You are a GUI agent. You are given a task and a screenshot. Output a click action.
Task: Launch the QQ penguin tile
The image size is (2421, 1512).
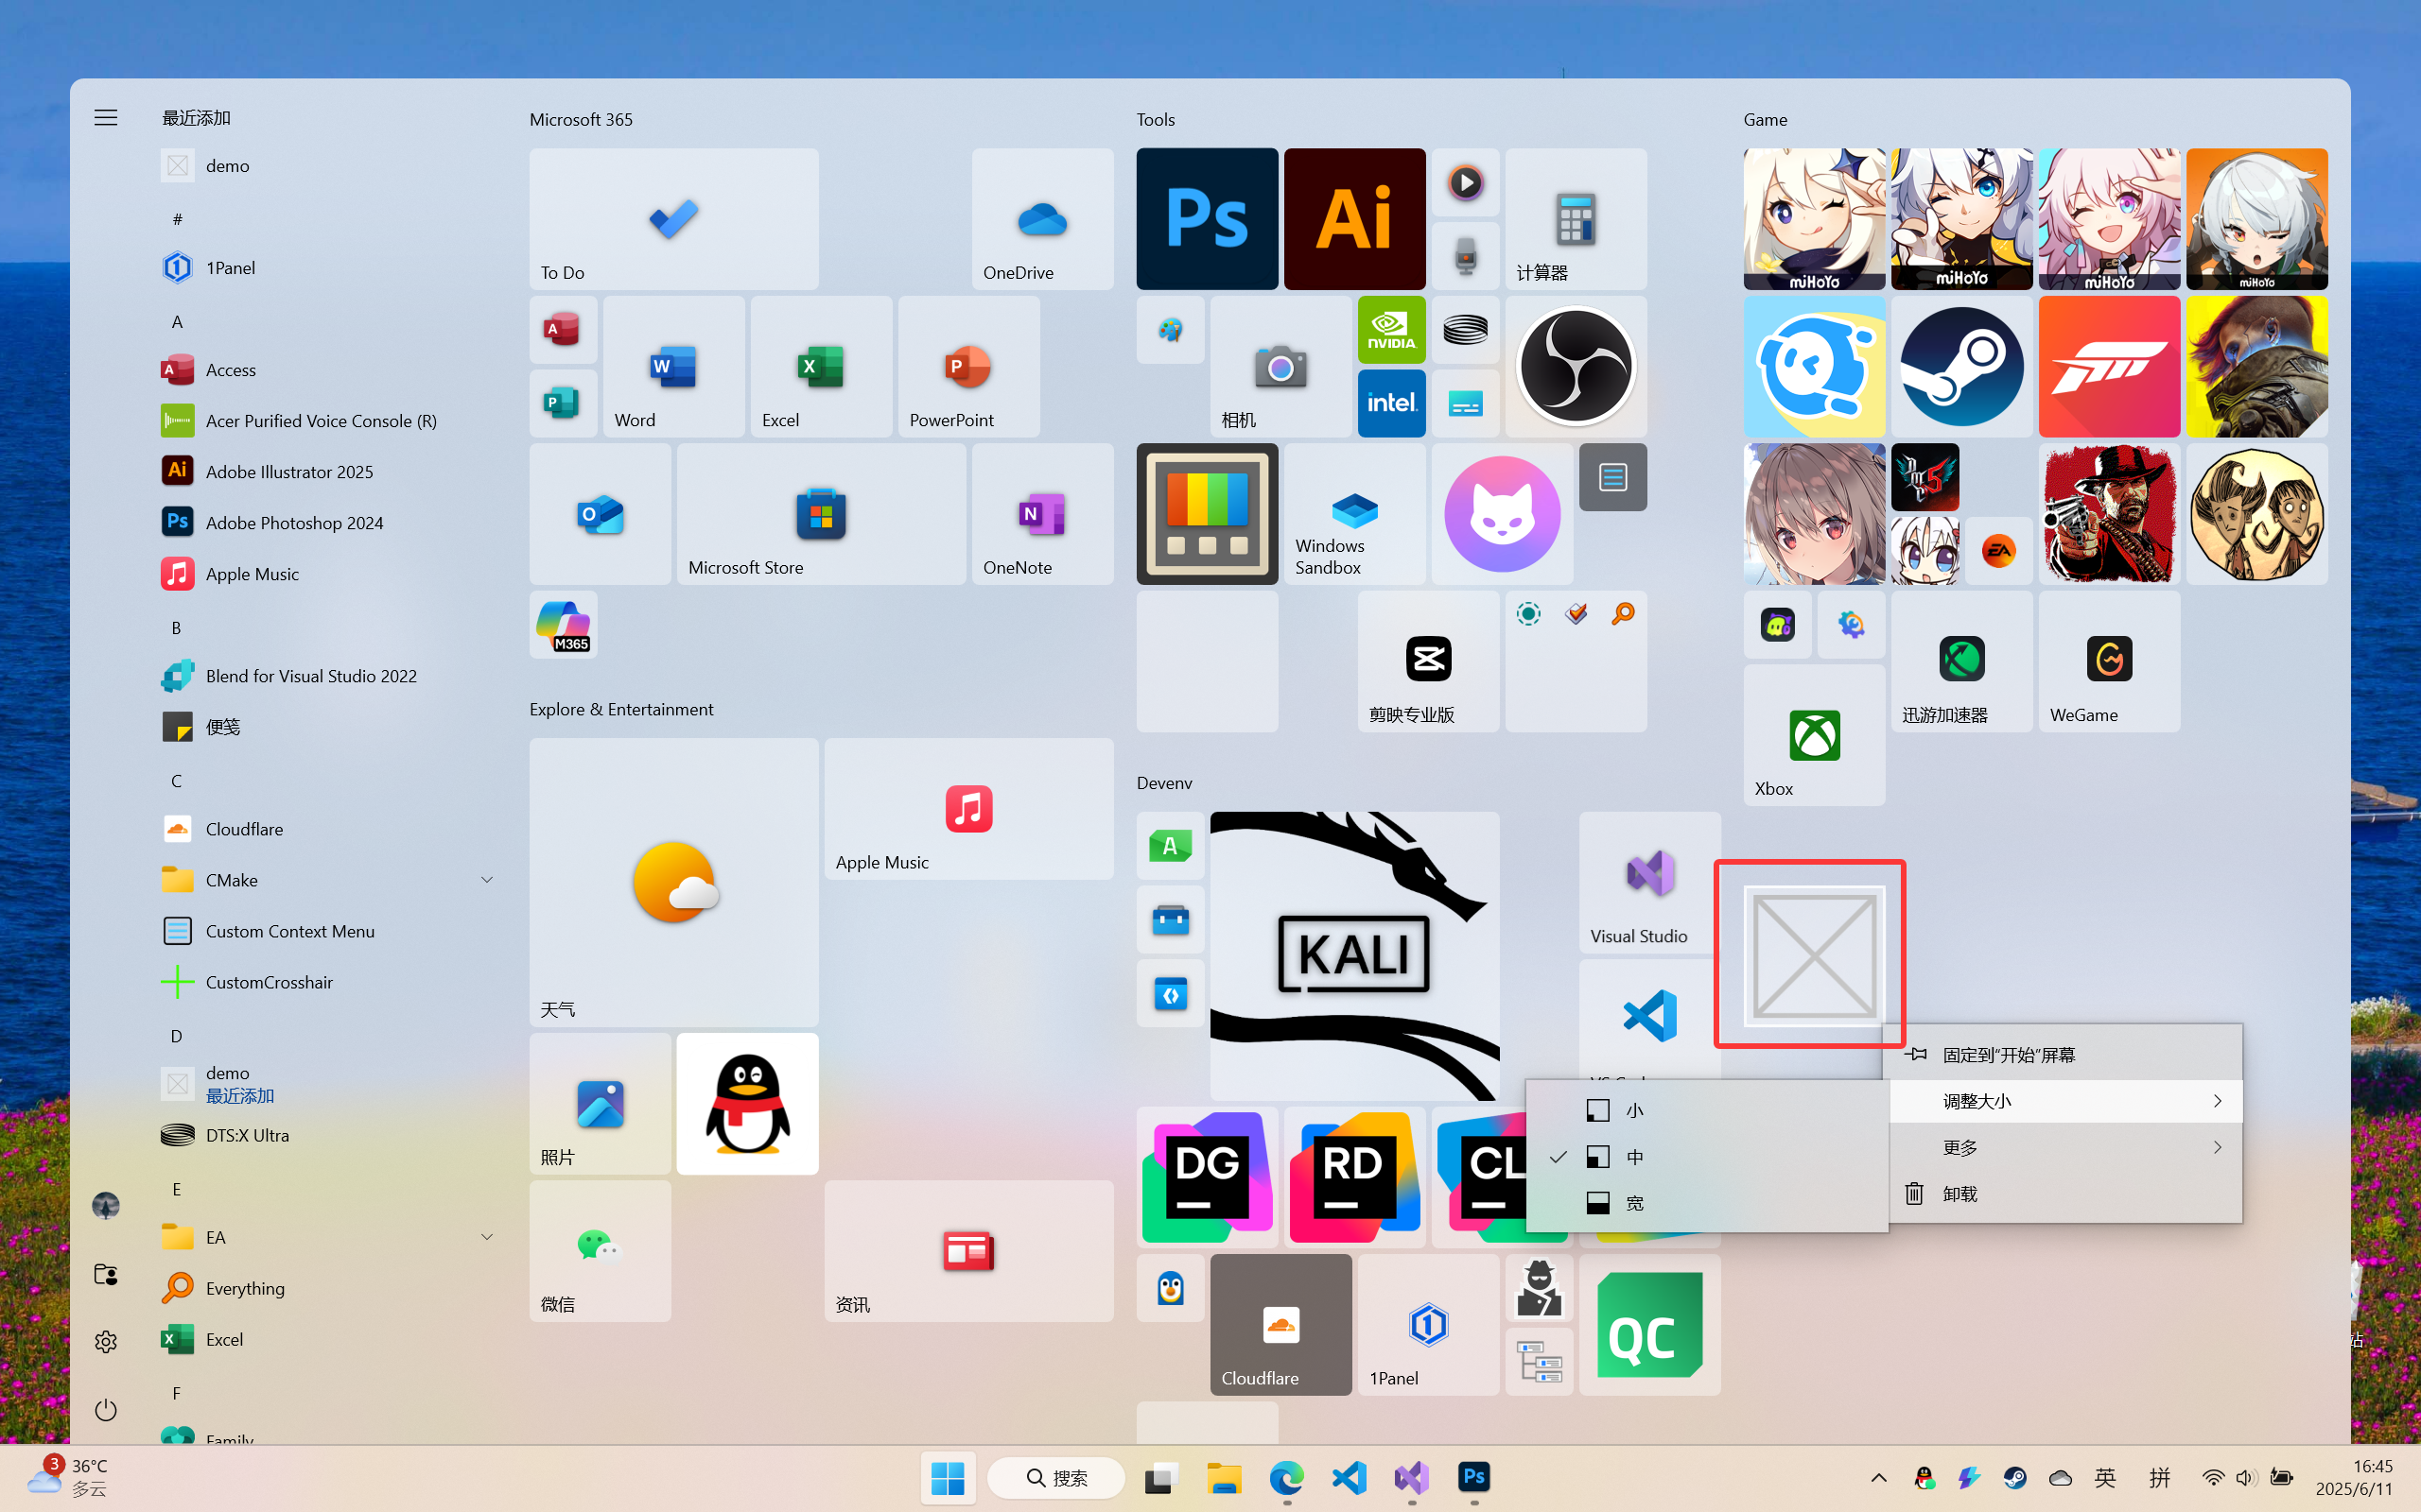(747, 1103)
